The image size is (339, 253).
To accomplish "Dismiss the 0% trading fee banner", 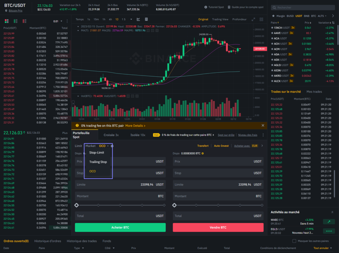I will (263, 126).
